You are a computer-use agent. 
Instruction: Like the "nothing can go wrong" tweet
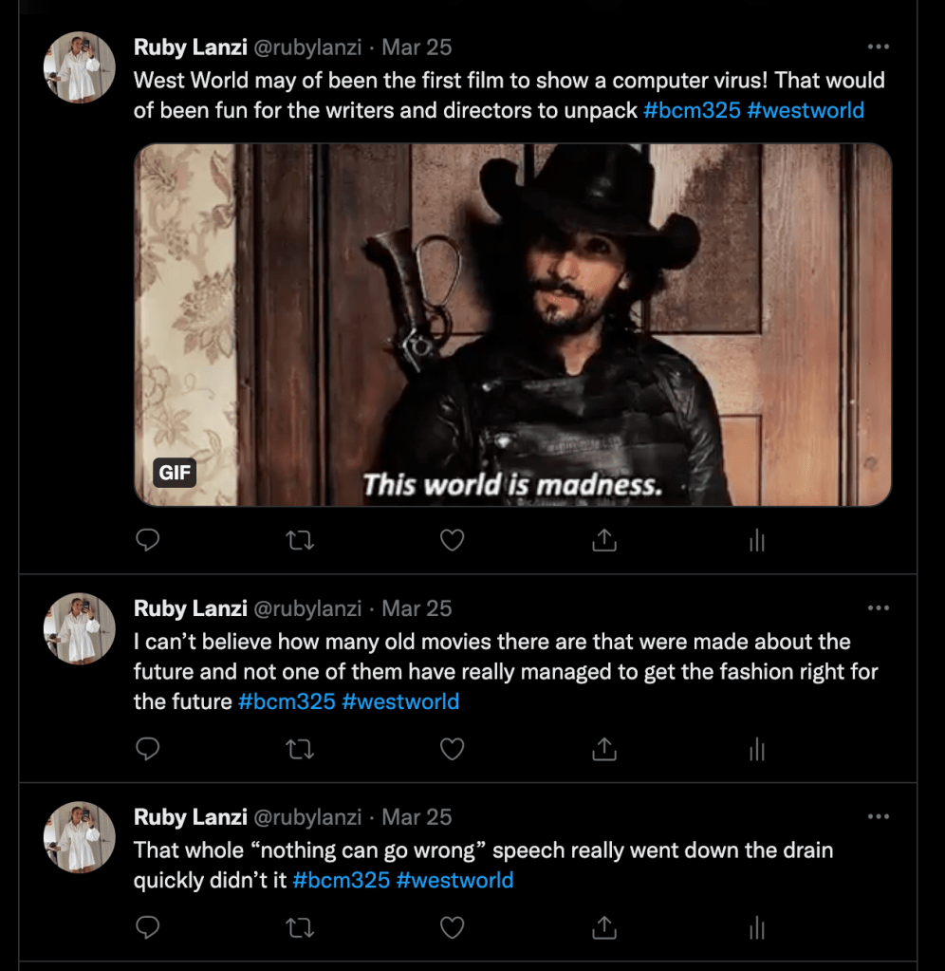point(453,927)
